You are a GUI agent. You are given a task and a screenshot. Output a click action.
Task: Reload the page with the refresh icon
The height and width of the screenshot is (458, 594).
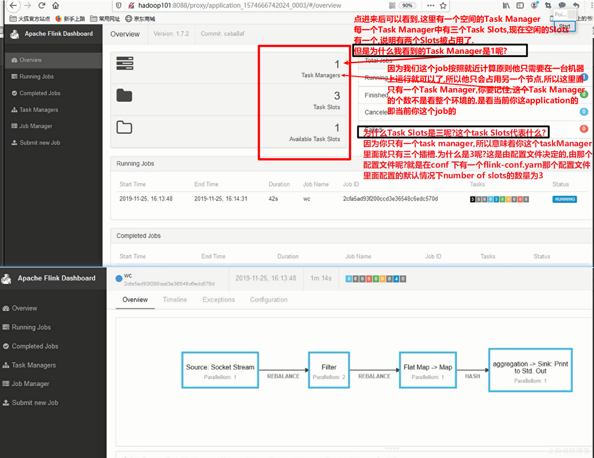(42, 5)
